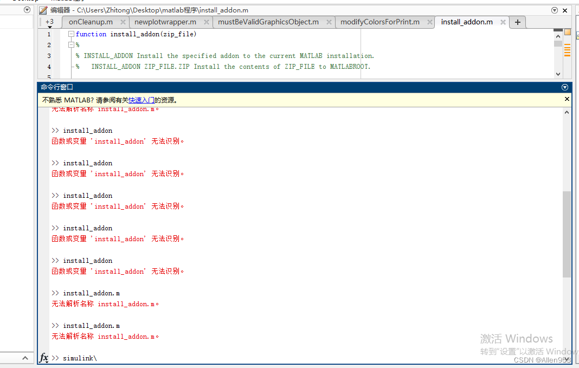Close the mustBeValidGraphicsObject.m tab
This screenshot has height=368, width=579.
point(329,22)
